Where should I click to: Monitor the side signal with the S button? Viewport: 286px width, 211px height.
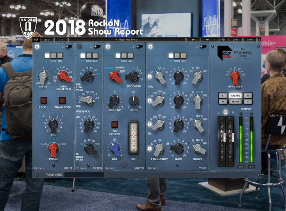coord(248,102)
